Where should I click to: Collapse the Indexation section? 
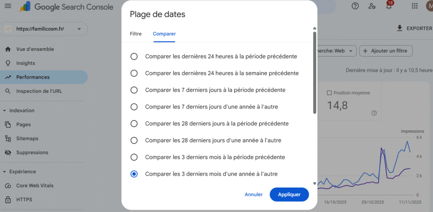(4, 111)
